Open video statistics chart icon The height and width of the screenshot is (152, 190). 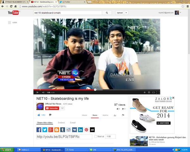pos(115,115)
